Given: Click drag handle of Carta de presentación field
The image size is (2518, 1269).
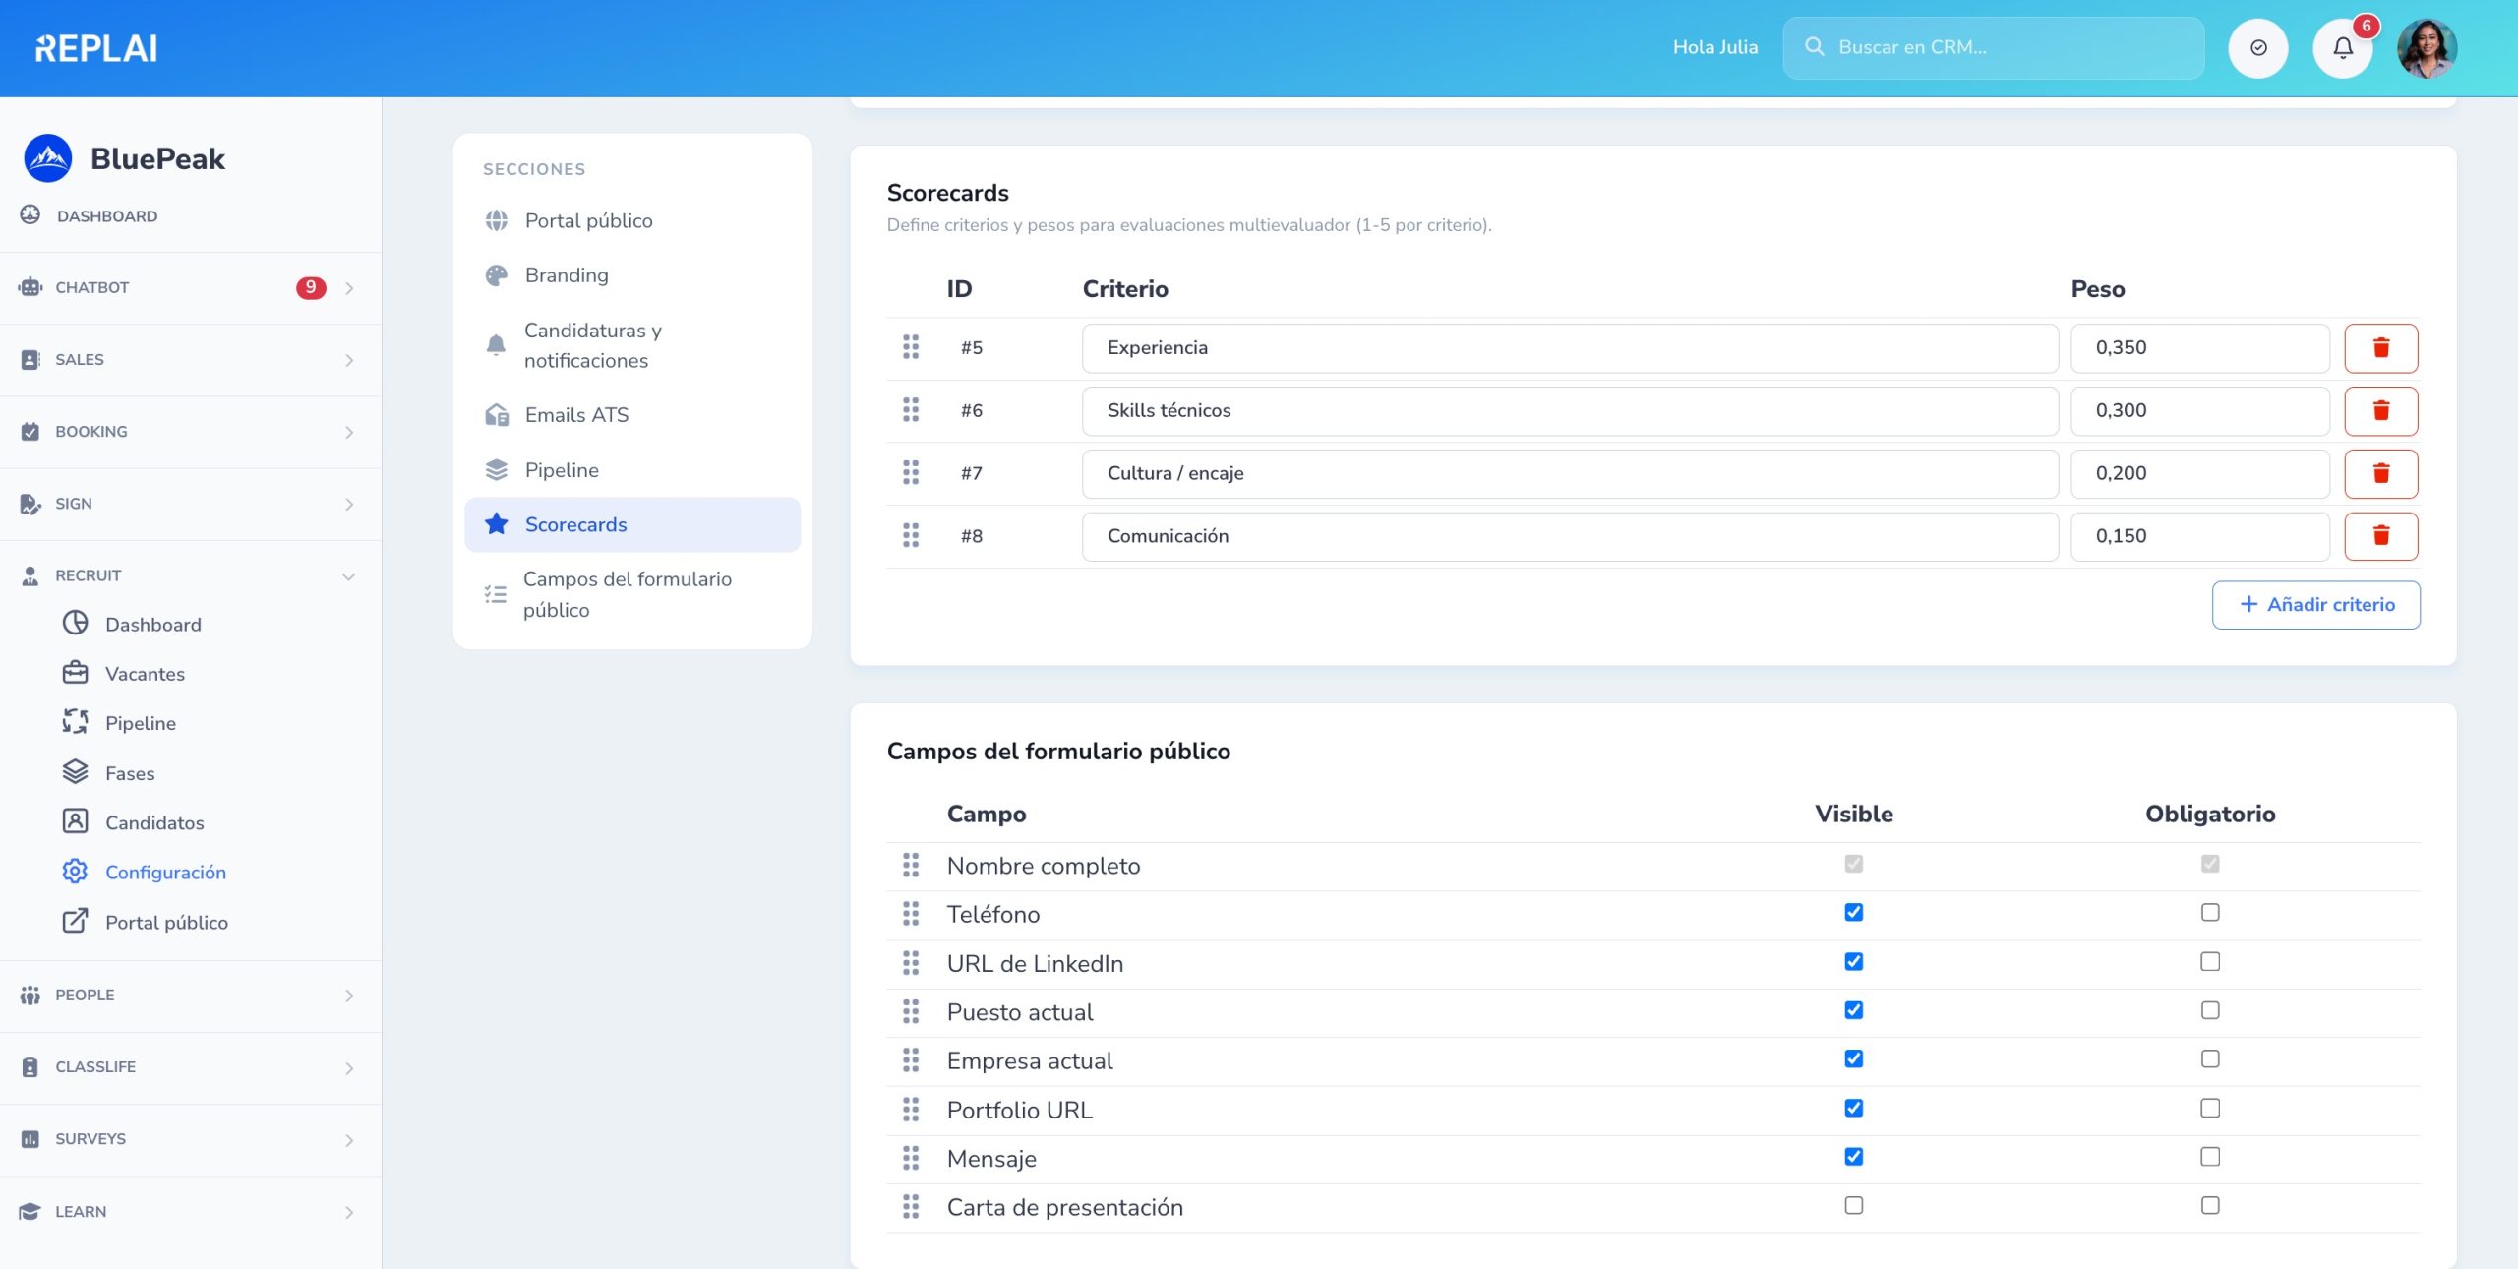Looking at the screenshot, I should pyautogui.click(x=911, y=1207).
